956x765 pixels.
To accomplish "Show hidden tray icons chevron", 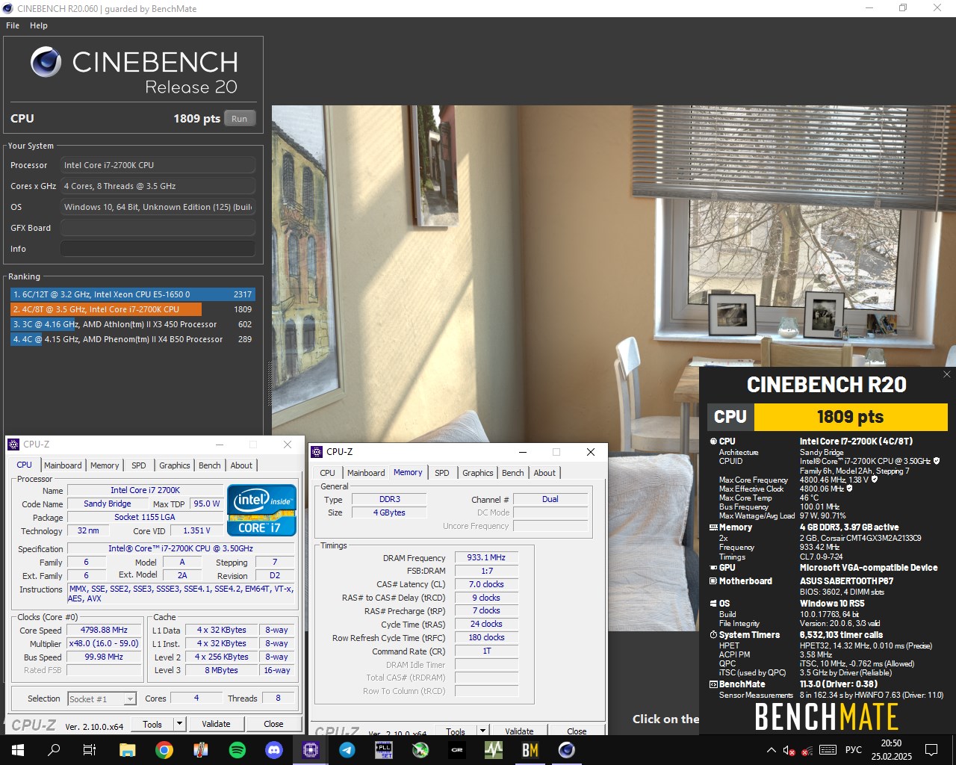I will tap(771, 750).
